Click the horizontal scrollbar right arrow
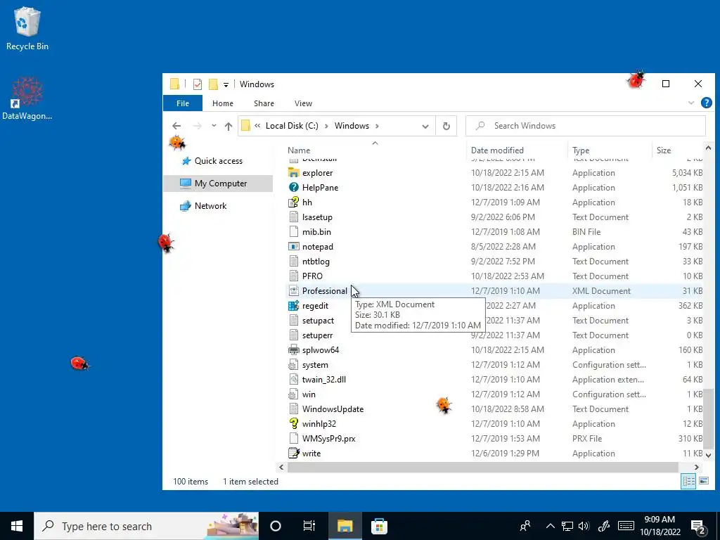This screenshot has height=540, width=720. 697,467
